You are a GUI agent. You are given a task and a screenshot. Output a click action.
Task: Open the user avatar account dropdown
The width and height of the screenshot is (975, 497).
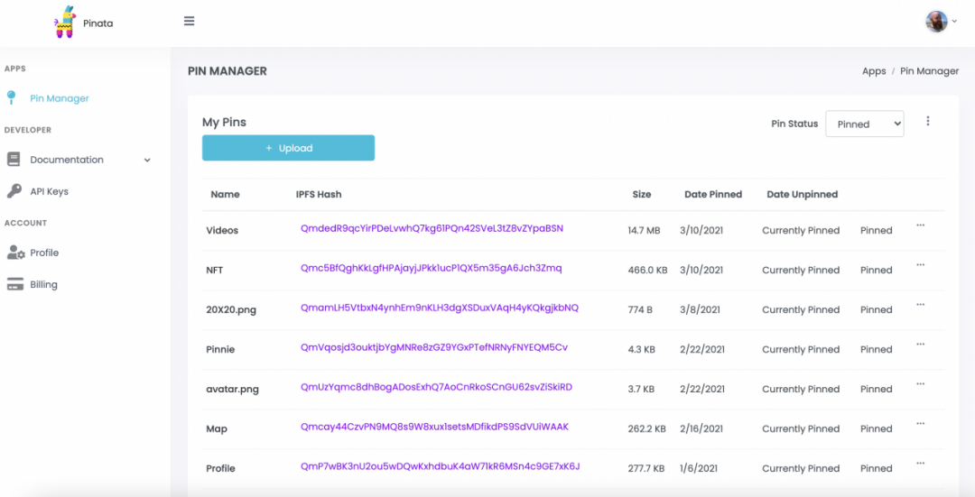click(941, 22)
